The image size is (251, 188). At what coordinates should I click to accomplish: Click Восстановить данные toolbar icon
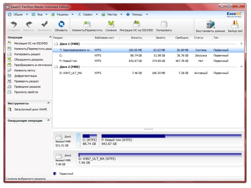coord(210,24)
